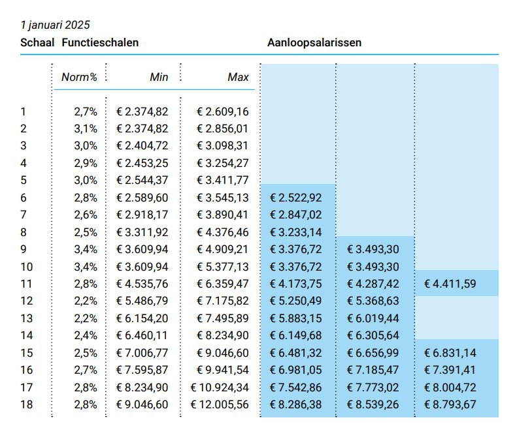Click the "Aanloopsalarissen" heading

click(x=314, y=43)
